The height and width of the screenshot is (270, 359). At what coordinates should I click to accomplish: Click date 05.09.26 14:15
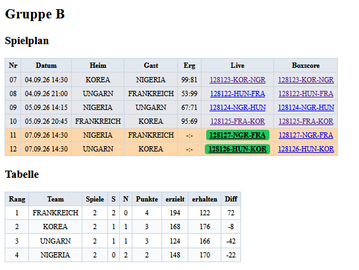tap(46, 107)
